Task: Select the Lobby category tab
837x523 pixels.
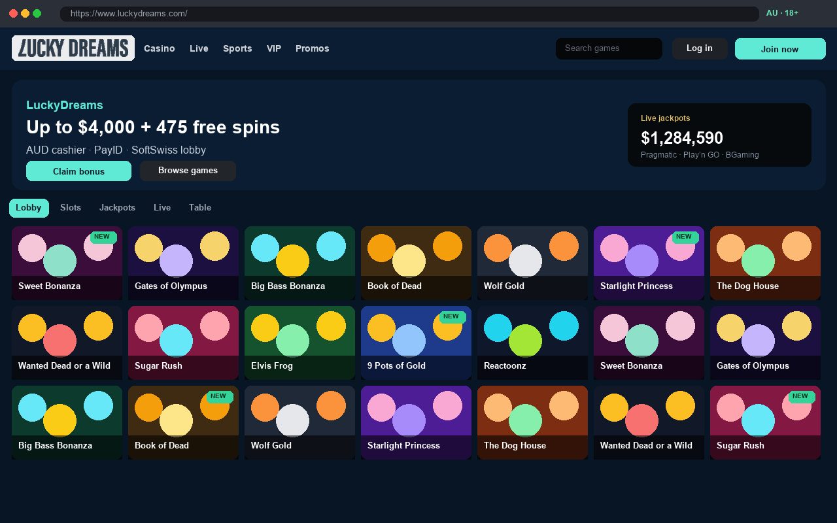Action: [29, 208]
